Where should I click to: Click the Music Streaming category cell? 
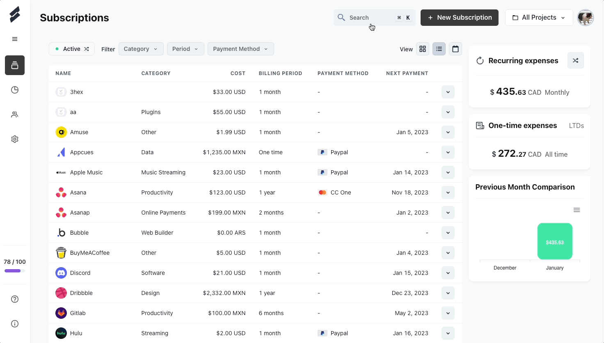tap(163, 172)
